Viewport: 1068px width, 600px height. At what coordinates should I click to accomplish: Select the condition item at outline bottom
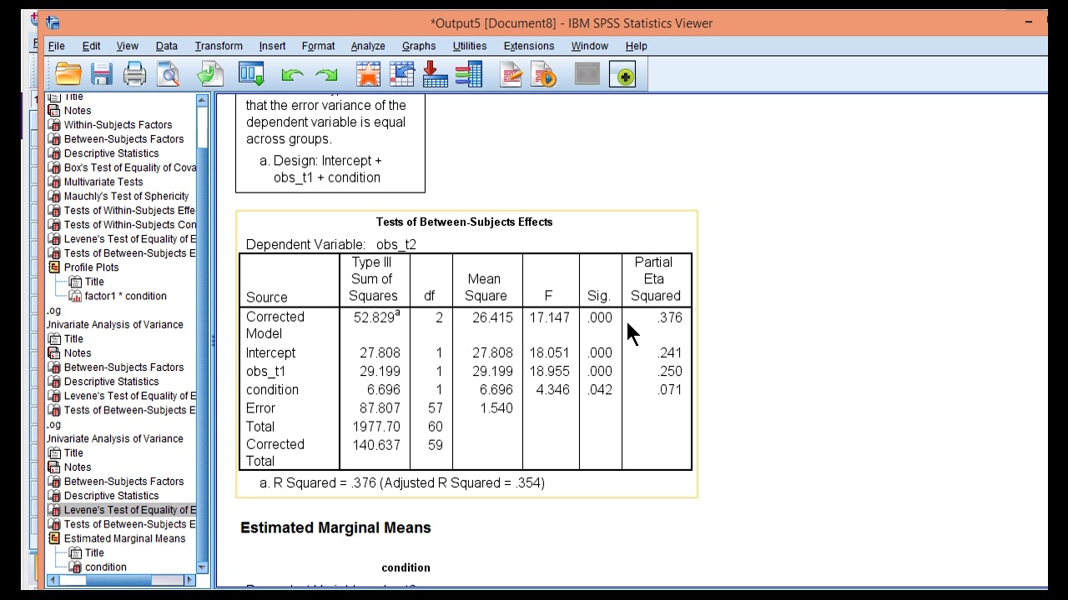pos(106,567)
